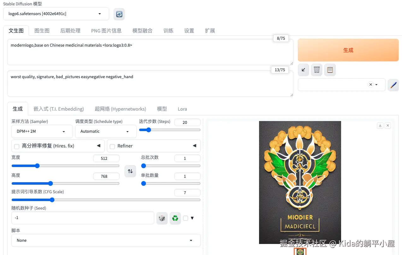This screenshot has height=255, width=402.
Task: Click the positive prompt text box
Action: 150,52
